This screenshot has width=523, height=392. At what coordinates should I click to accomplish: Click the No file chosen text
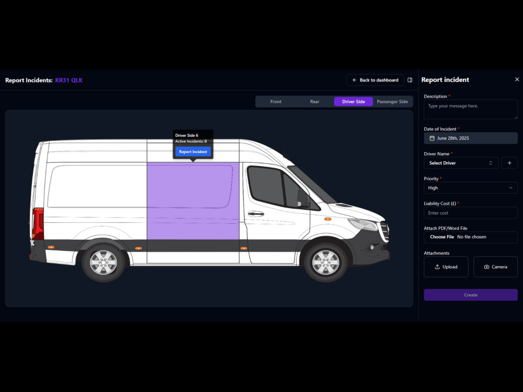(x=472, y=237)
